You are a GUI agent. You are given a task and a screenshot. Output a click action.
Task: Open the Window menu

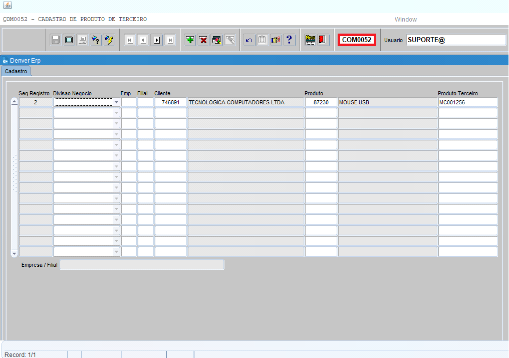coord(405,20)
